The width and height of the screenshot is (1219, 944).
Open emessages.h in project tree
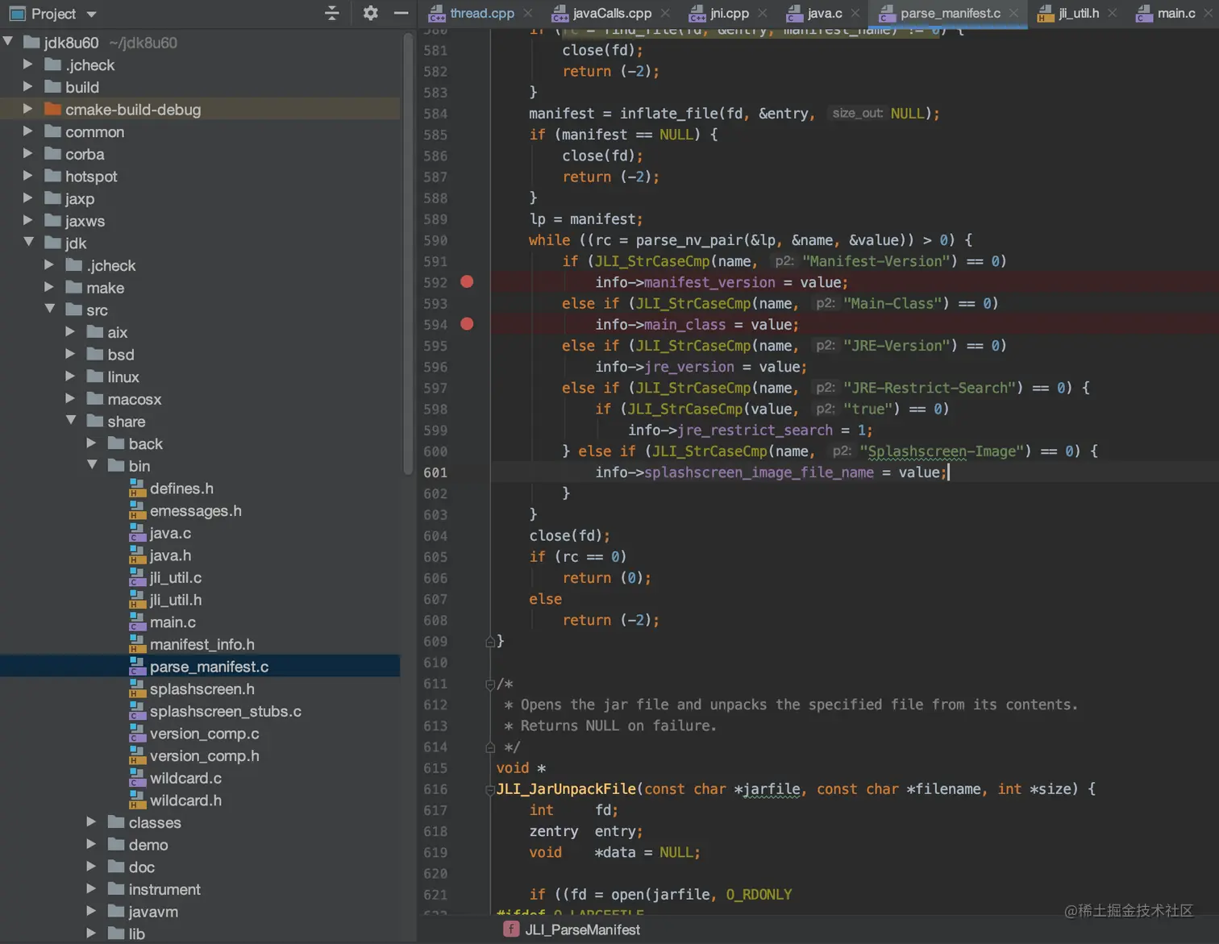click(195, 510)
